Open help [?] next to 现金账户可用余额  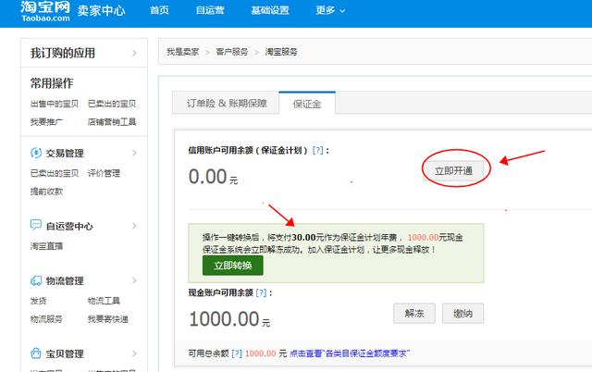[x=261, y=292]
